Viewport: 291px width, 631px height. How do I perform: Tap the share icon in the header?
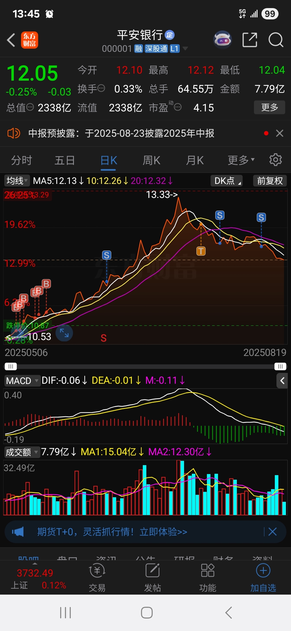pos(250,40)
